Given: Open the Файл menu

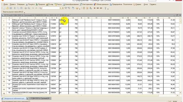Looking at the screenshot, I should [x=6, y=5].
